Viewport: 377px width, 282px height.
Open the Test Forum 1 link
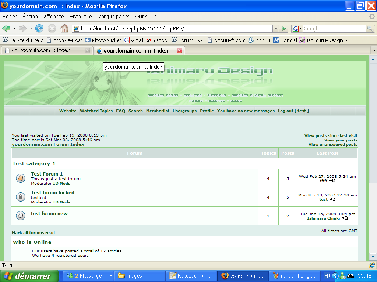click(x=47, y=174)
